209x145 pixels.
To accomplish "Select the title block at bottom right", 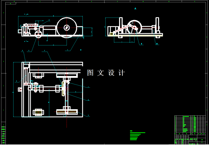I will point(190,139).
